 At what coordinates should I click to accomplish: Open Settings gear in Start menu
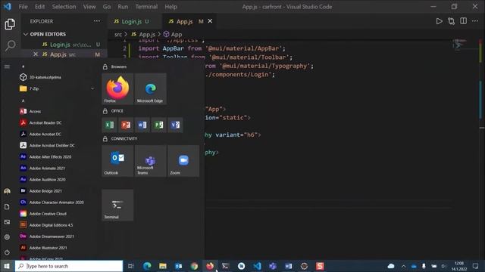pyautogui.click(x=7, y=237)
